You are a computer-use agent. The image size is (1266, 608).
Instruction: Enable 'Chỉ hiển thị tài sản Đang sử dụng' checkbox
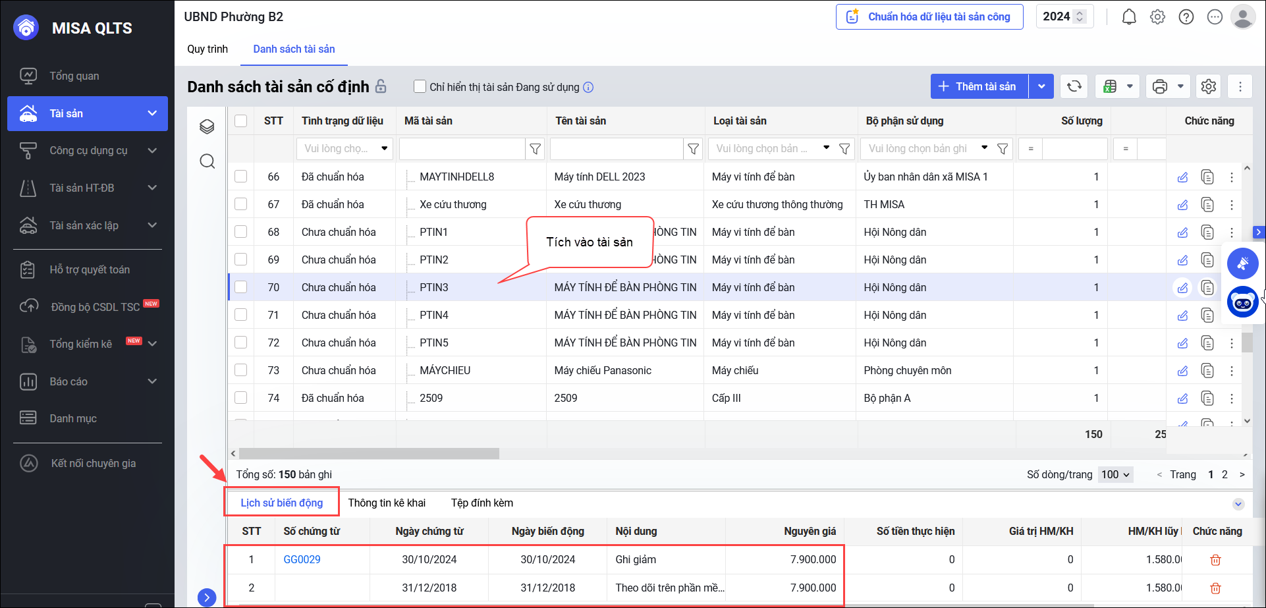click(420, 86)
